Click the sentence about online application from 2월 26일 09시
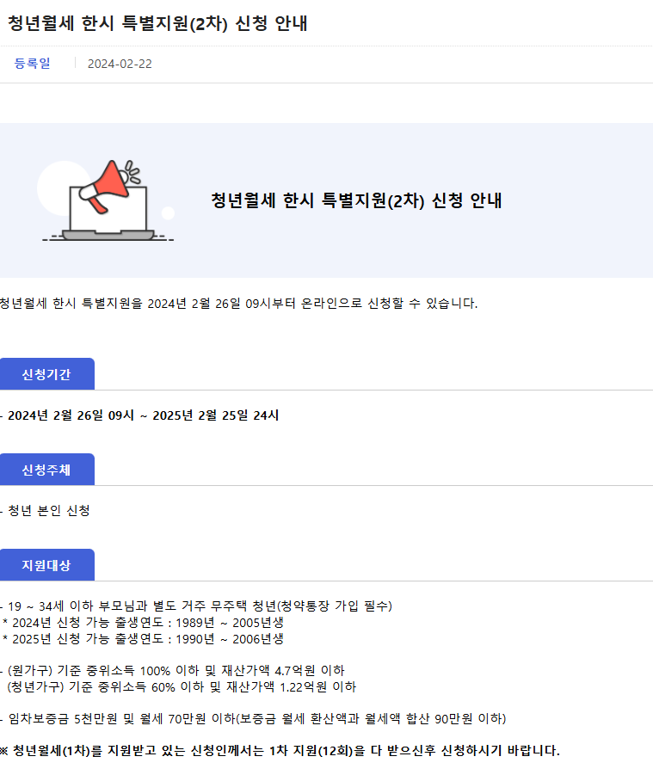Image resolution: width=653 pixels, height=775 pixels. click(239, 303)
